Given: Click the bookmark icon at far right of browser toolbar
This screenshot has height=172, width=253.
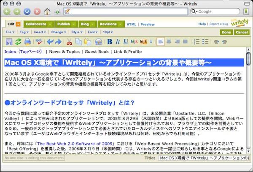Looking at the screenshot, I should tap(246, 11).
